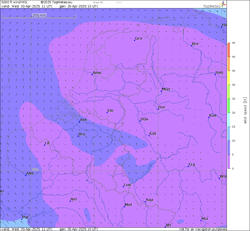This screenshot has width=250, height=231.
Task: Click the Bremen marker 'Bre'
Action: (x=192, y=46)
